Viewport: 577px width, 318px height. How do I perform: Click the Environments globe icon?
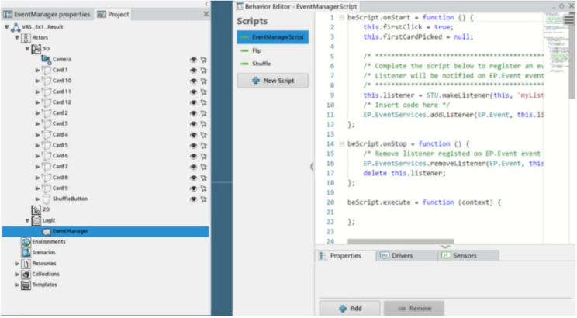click(26, 241)
